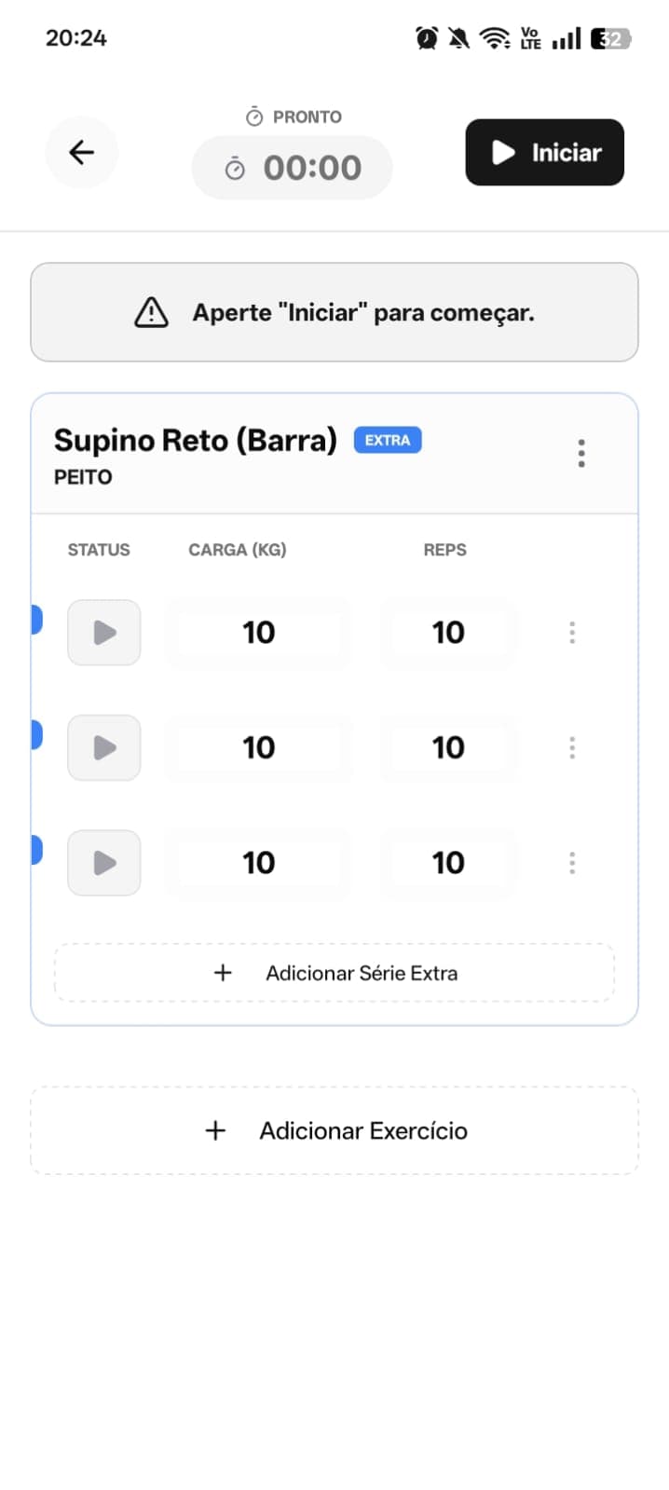Edit third set carga weight field

click(x=259, y=863)
